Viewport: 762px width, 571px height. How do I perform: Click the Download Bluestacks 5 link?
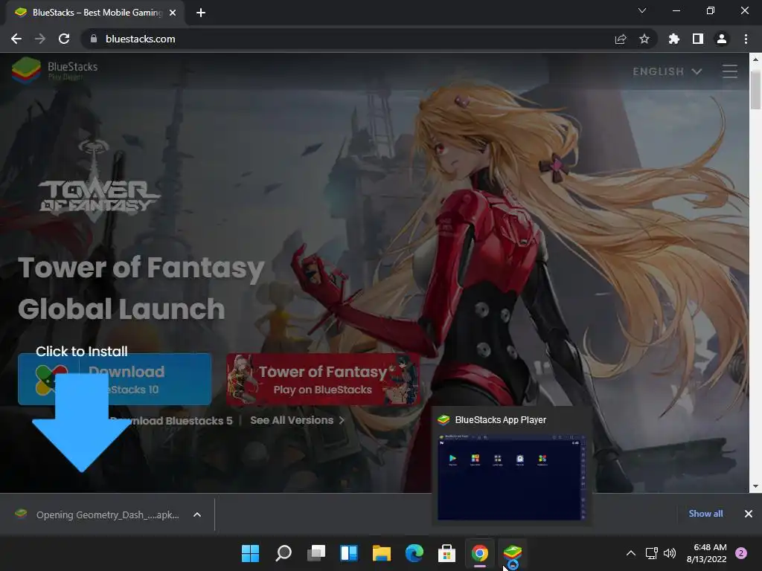(x=171, y=421)
